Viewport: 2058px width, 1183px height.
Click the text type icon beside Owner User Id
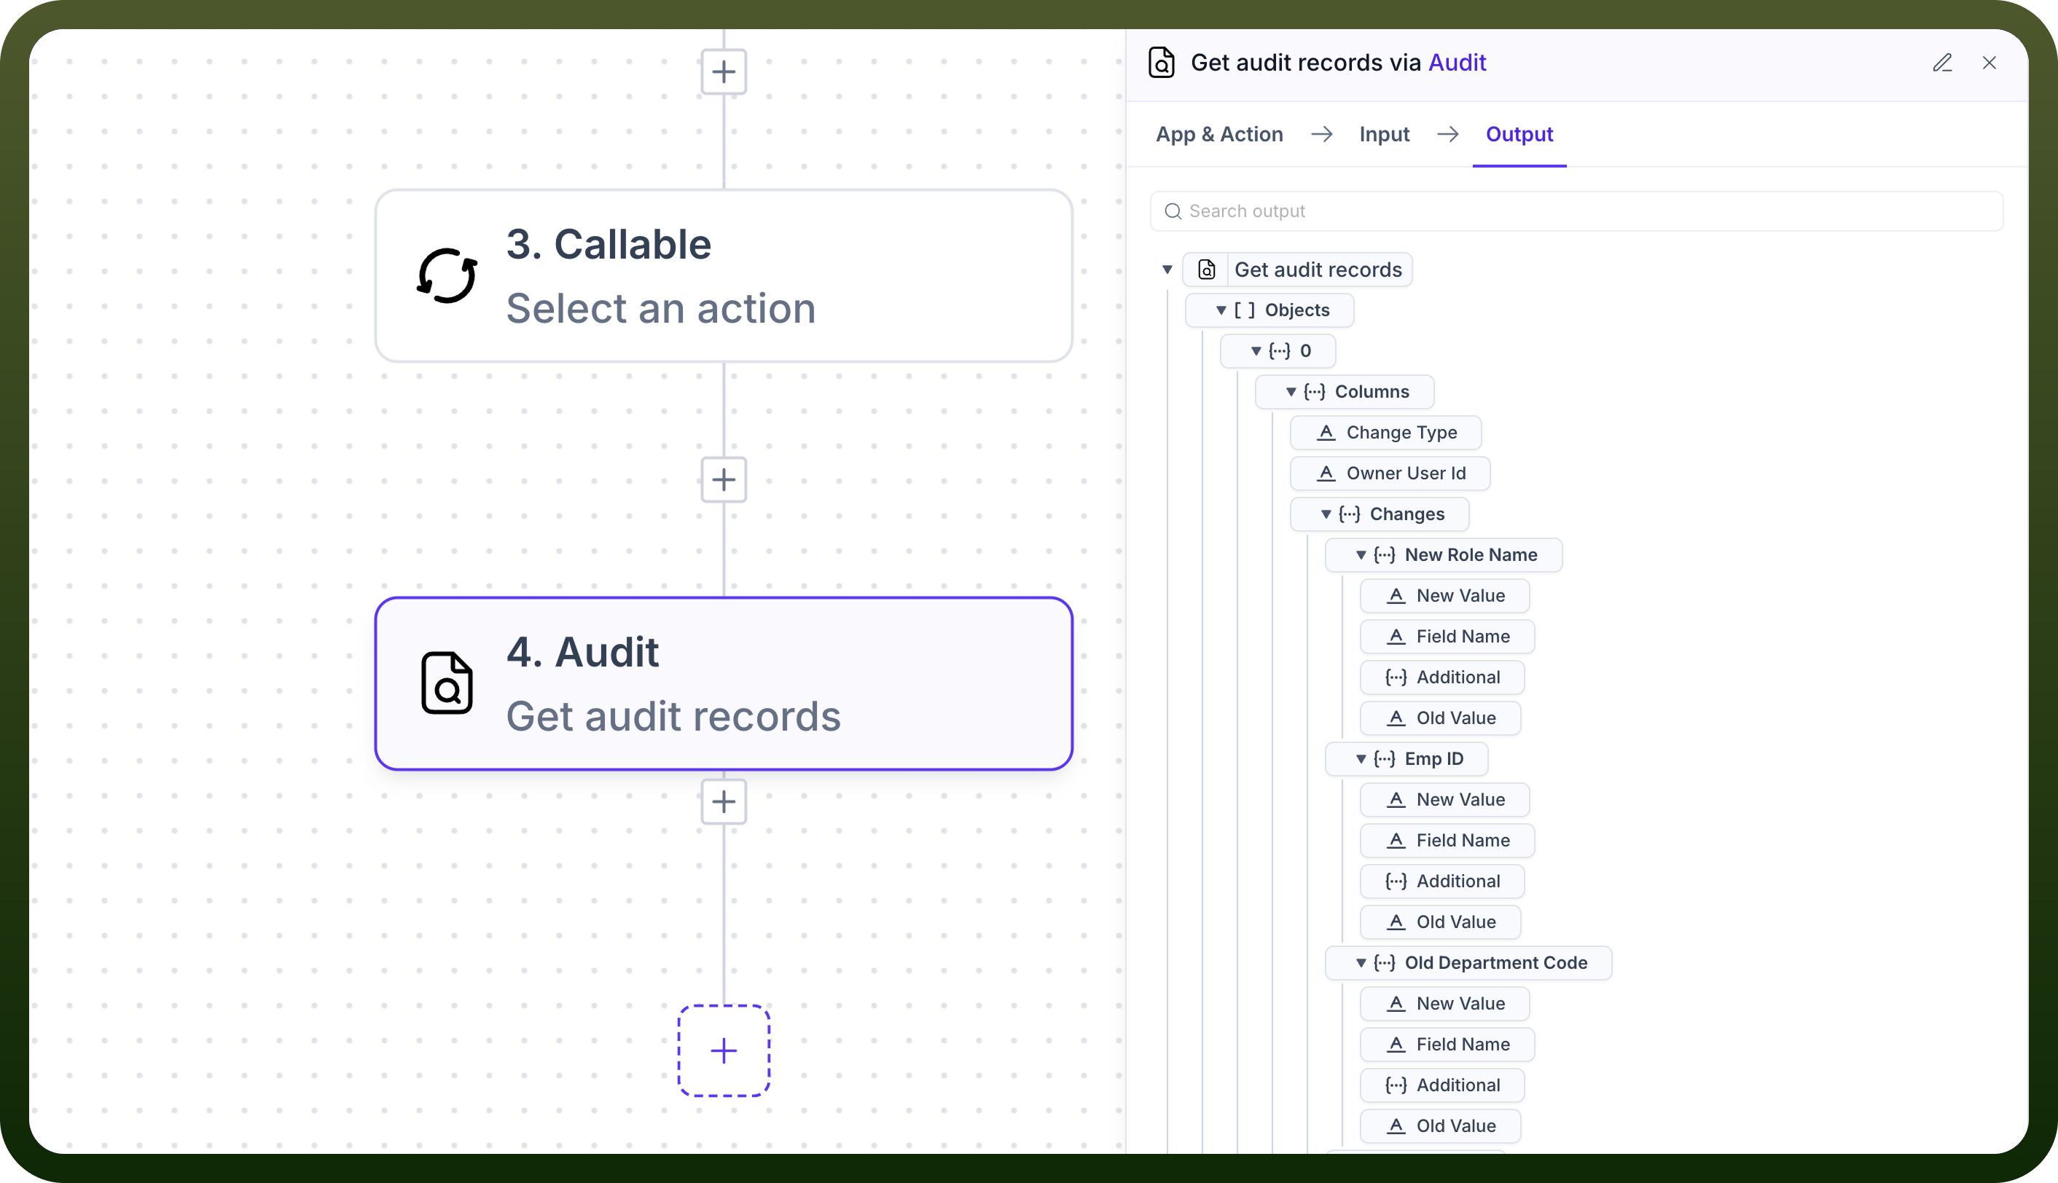pos(1326,473)
